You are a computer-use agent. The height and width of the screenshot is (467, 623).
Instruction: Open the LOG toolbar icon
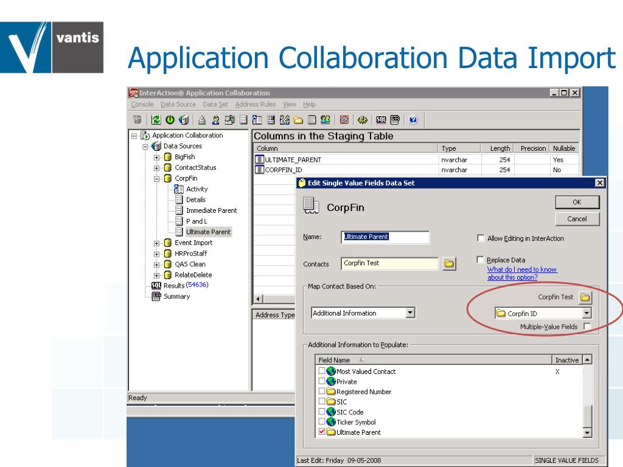pyautogui.click(x=395, y=120)
